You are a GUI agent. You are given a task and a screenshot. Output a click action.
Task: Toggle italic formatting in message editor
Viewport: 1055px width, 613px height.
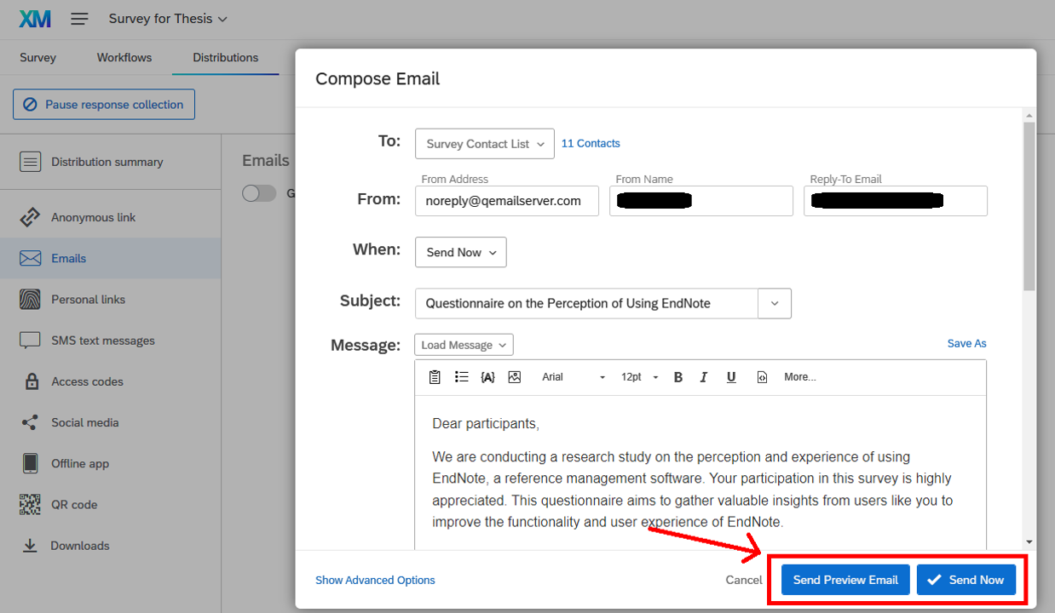pyautogui.click(x=704, y=377)
